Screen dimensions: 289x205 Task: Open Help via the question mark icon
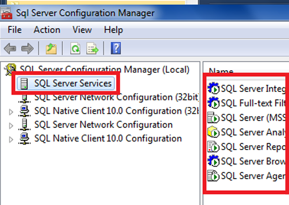(x=116, y=48)
